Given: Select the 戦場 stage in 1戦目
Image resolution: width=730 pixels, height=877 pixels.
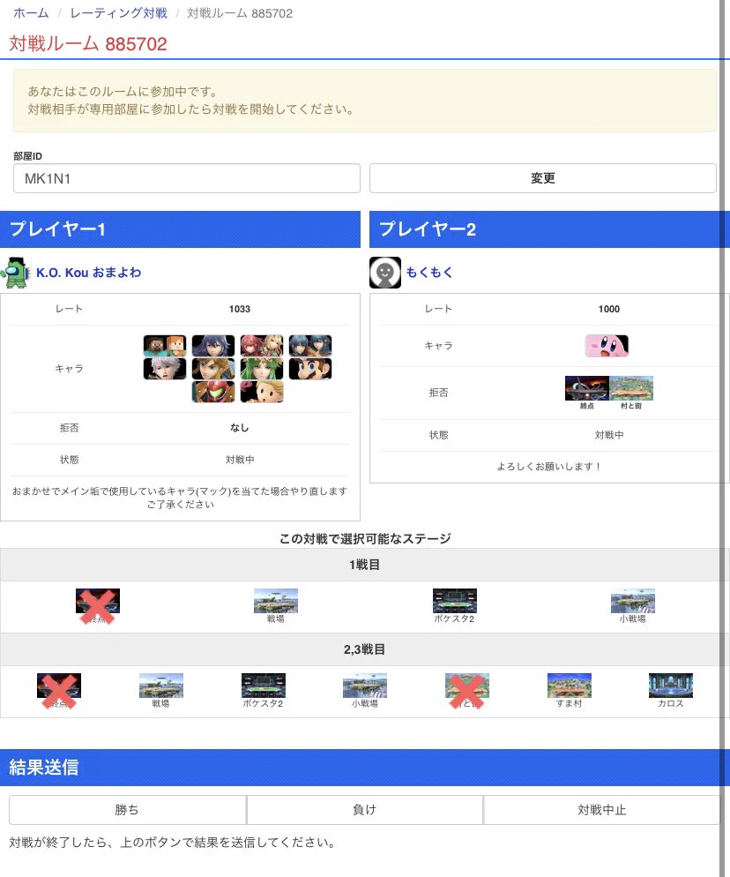Looking at the screenshot, I should click(276, 606).
